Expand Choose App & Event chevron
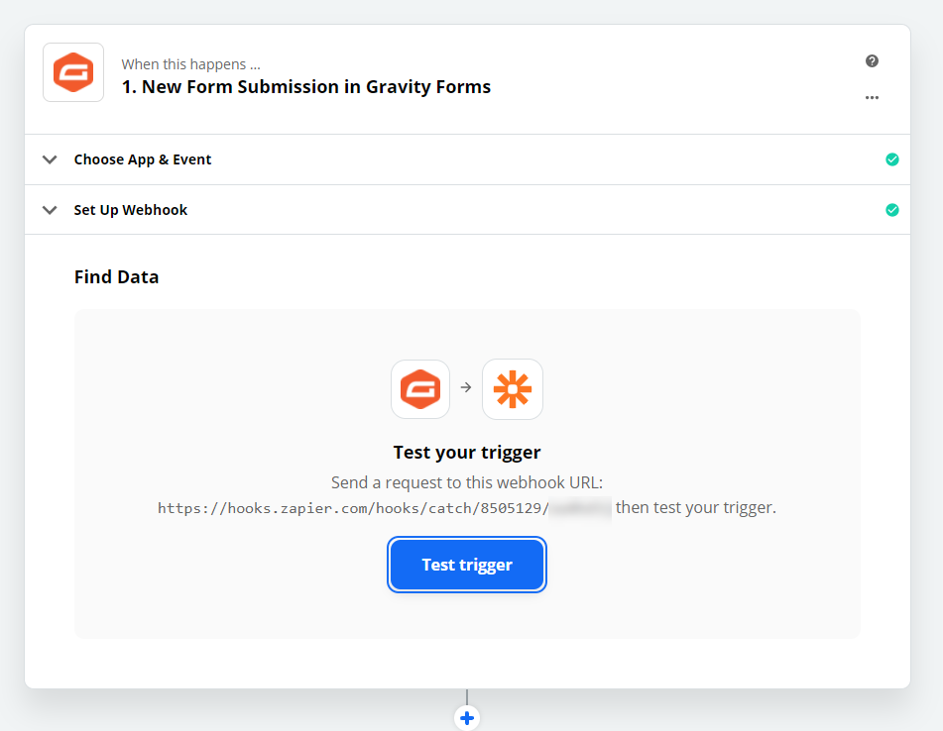The height and width of the screenshot is (731, 943). tap(49, 159)
